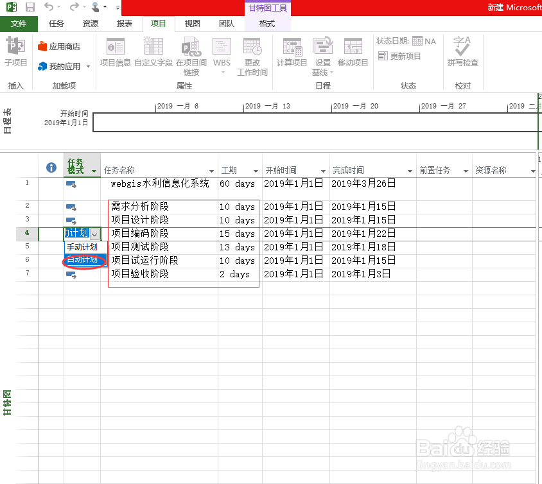
Task: Expand the 我的应用 dropdown arrow
Action: point(88,66)
